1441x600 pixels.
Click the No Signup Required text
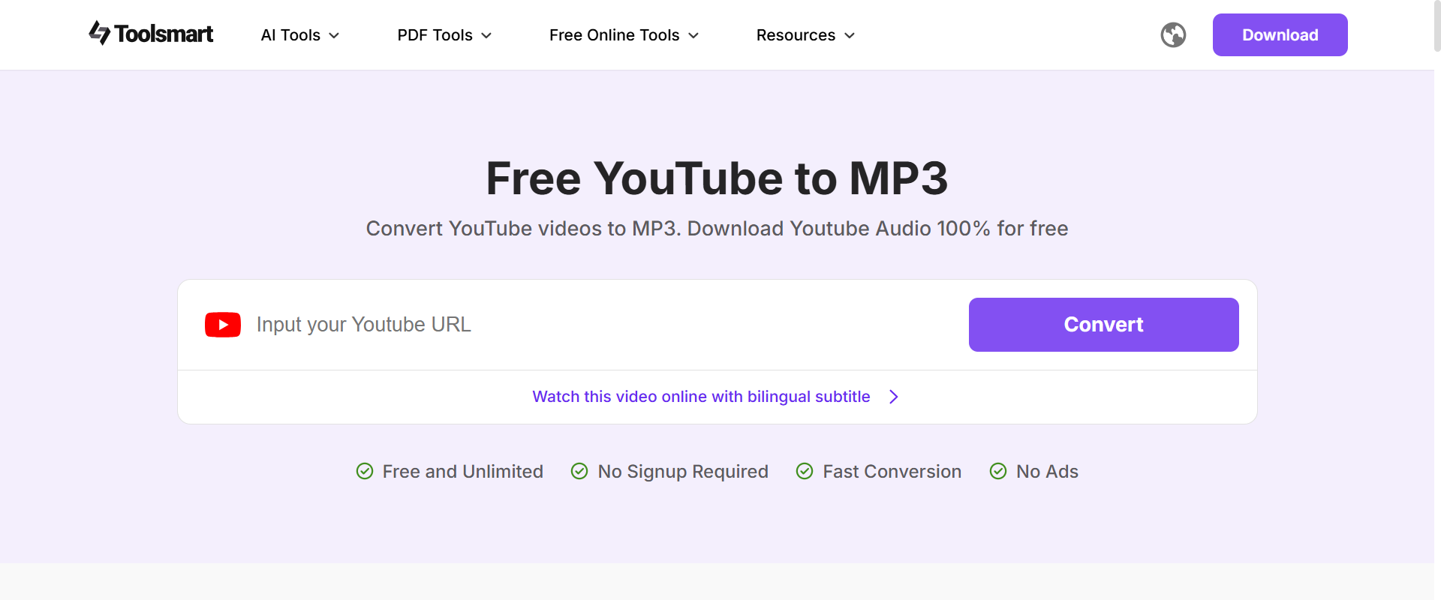click(683, 471)
